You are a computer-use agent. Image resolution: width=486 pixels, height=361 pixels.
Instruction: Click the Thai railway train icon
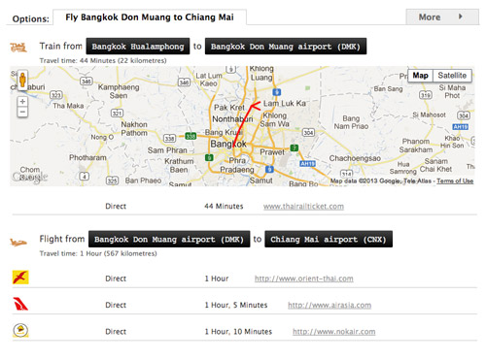(x=18, y=48)
